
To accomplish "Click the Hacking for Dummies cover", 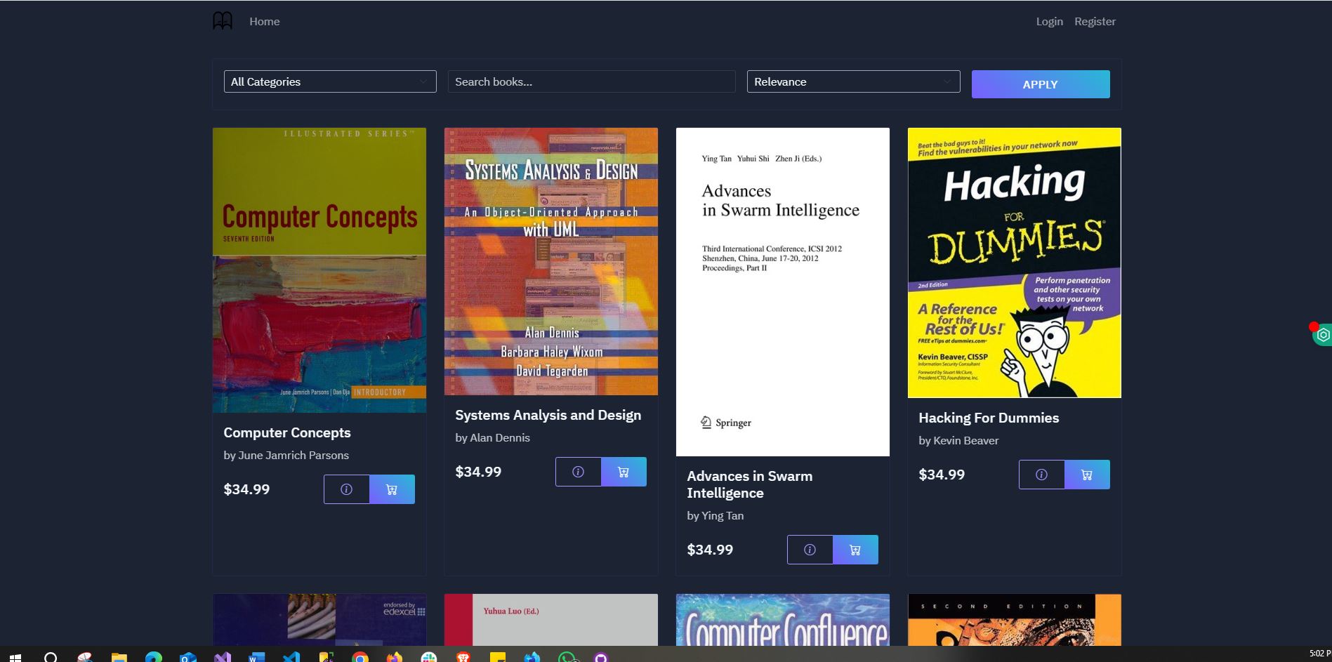I will point(1015,263).
